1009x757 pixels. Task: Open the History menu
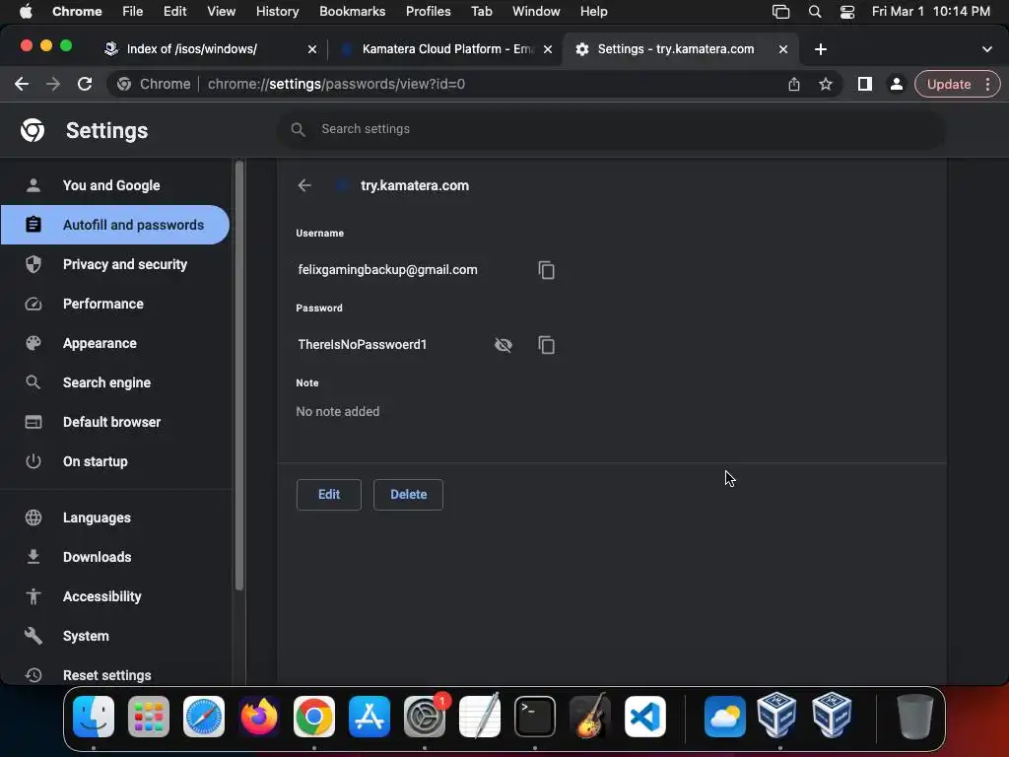(x=277, y=11)
